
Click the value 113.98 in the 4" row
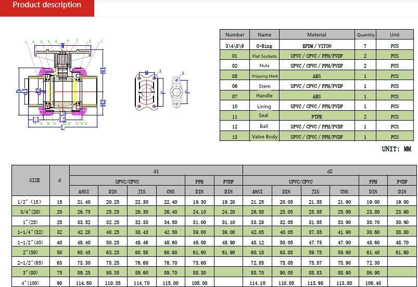click(x=315, y=283)
